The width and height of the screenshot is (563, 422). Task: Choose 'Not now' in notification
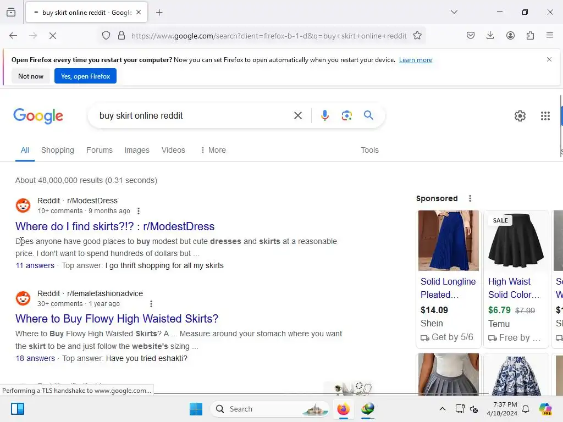31,76
